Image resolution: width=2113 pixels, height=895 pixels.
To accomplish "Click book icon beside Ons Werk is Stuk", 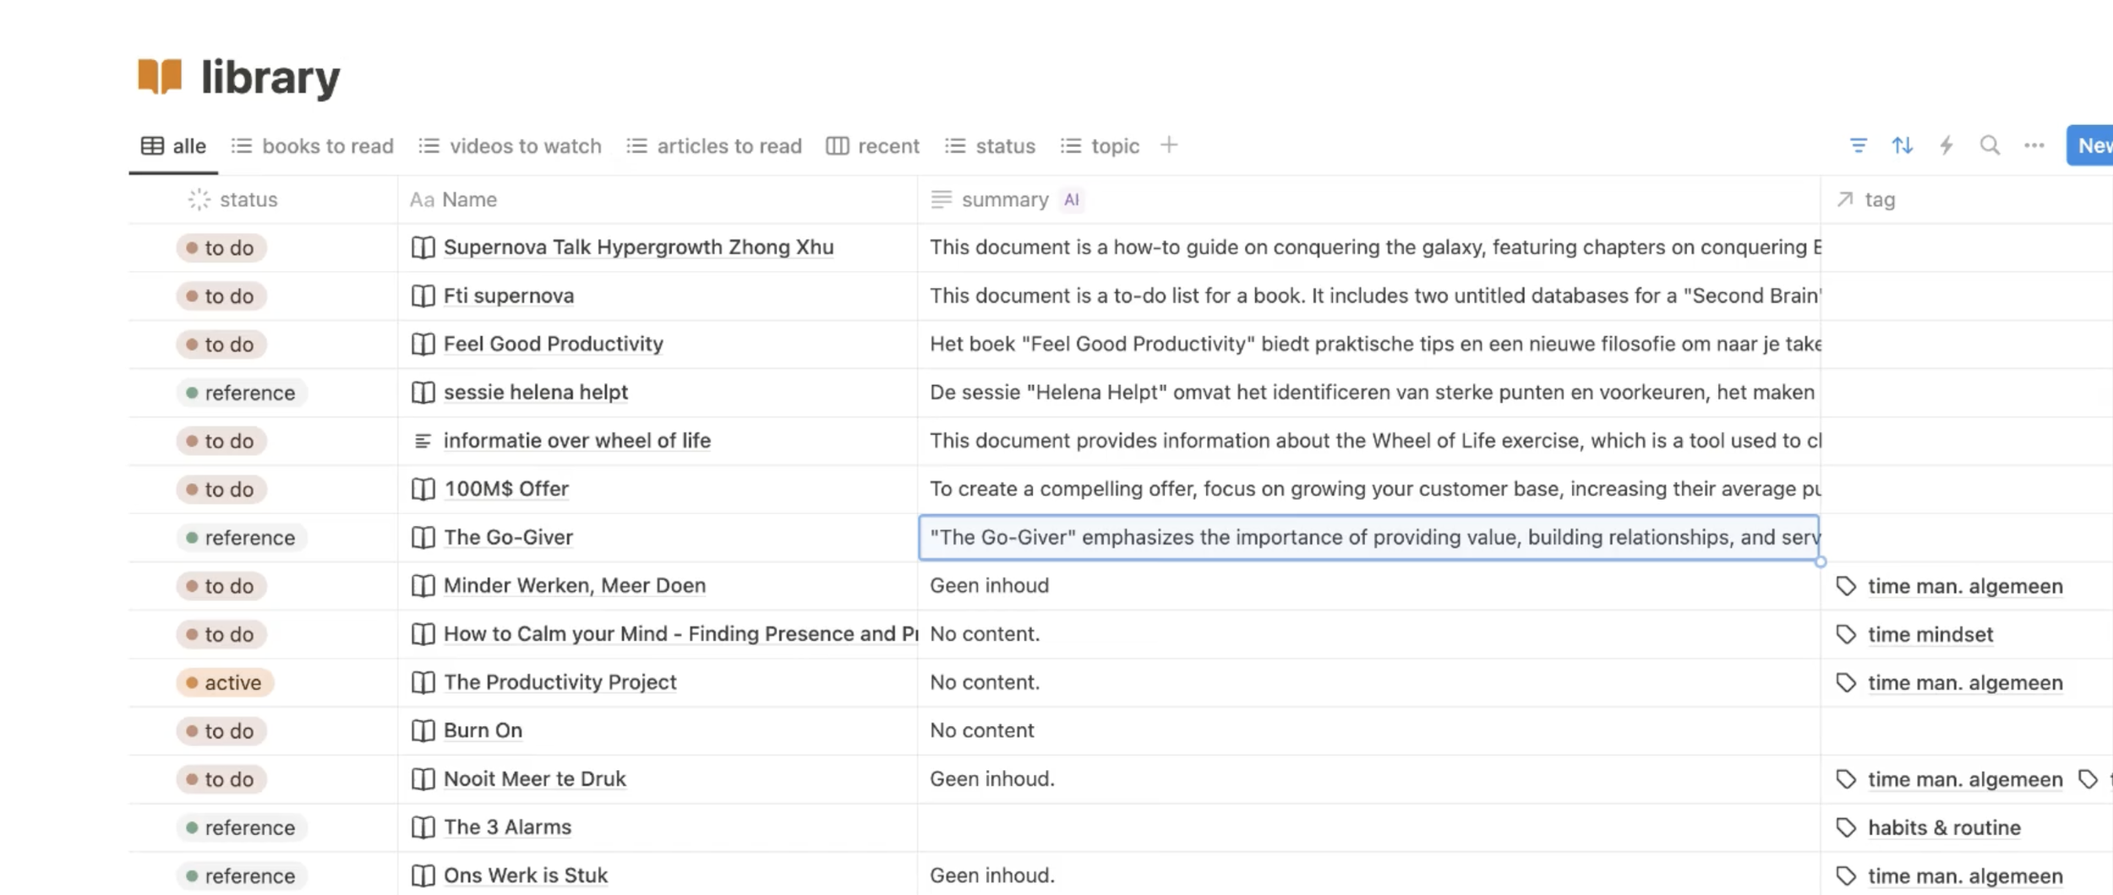I will click(423, 876).
